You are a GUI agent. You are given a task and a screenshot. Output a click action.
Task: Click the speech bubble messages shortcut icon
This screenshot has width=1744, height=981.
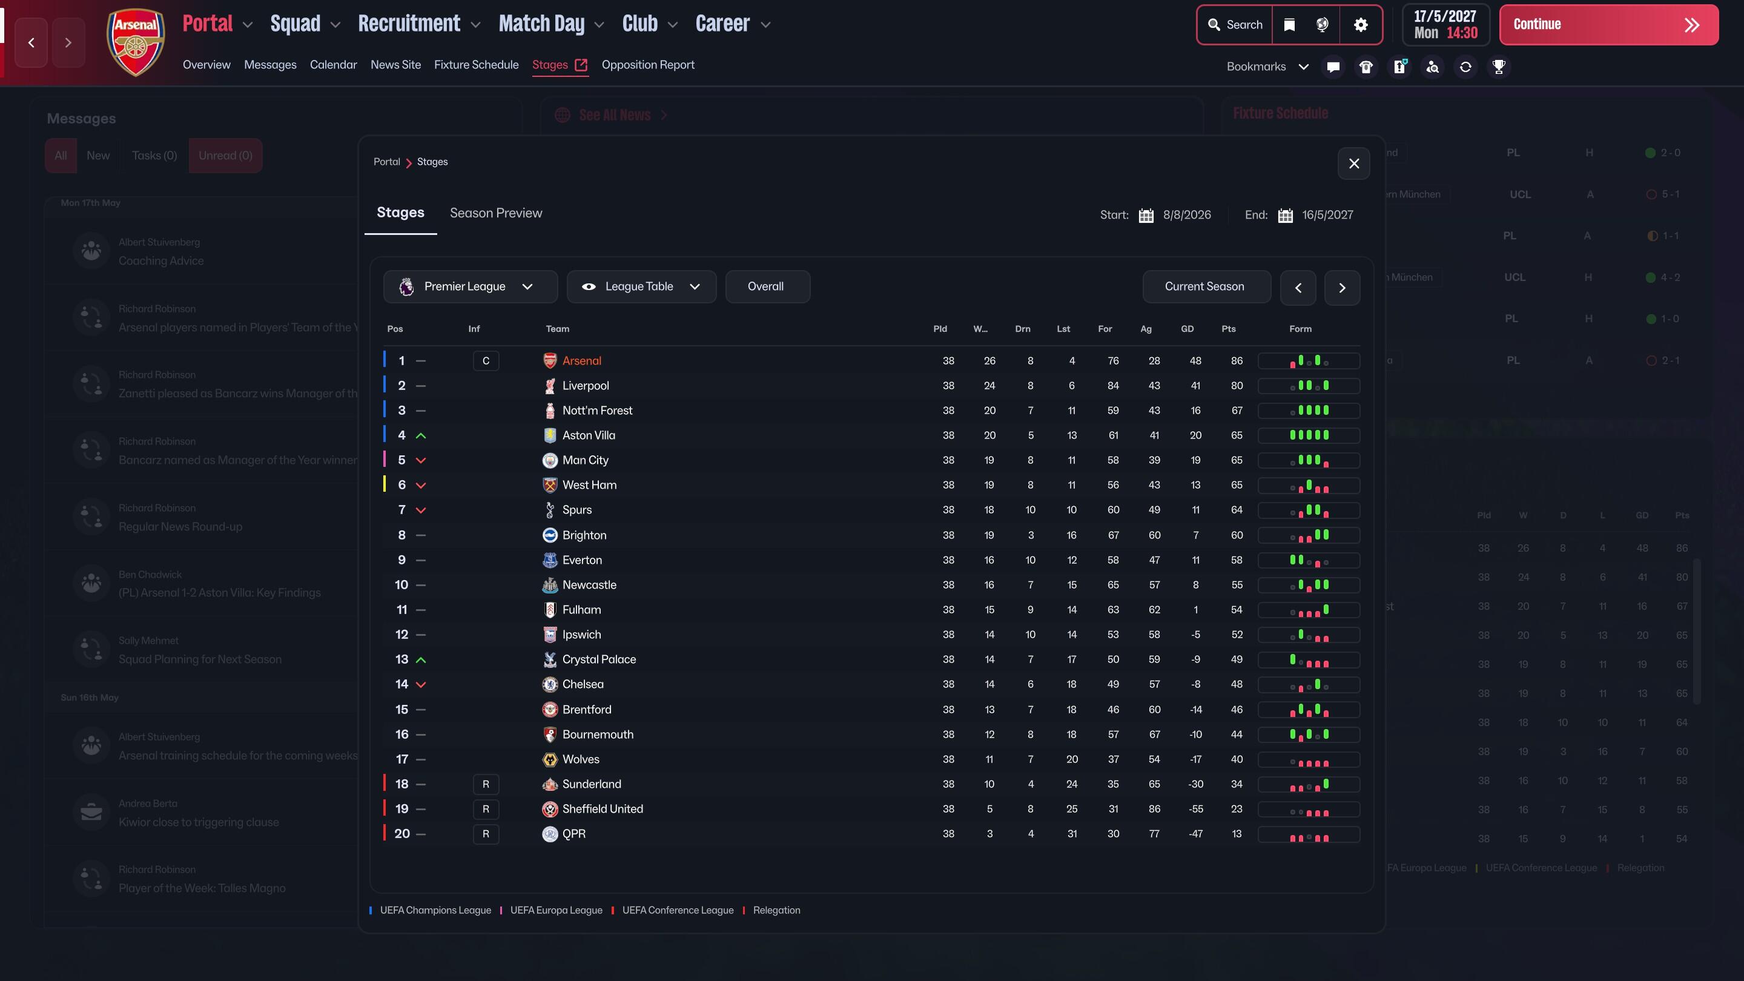1333,67
